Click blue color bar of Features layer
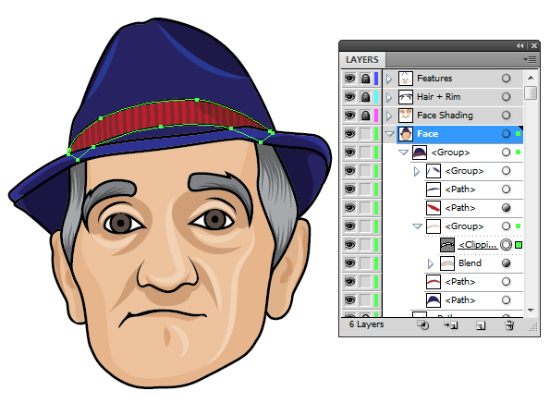 coord(376,79)
